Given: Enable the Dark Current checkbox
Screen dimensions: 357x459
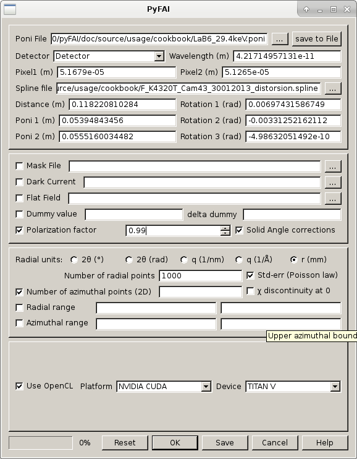Looking at the screenshot, I should 19,182.
